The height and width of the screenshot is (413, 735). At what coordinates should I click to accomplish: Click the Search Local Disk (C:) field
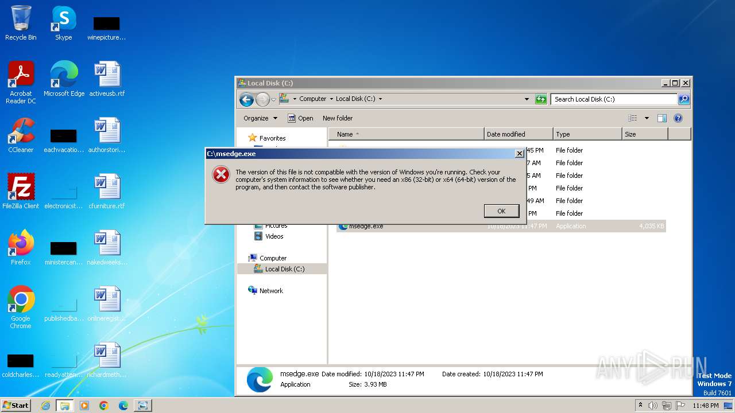614,99
